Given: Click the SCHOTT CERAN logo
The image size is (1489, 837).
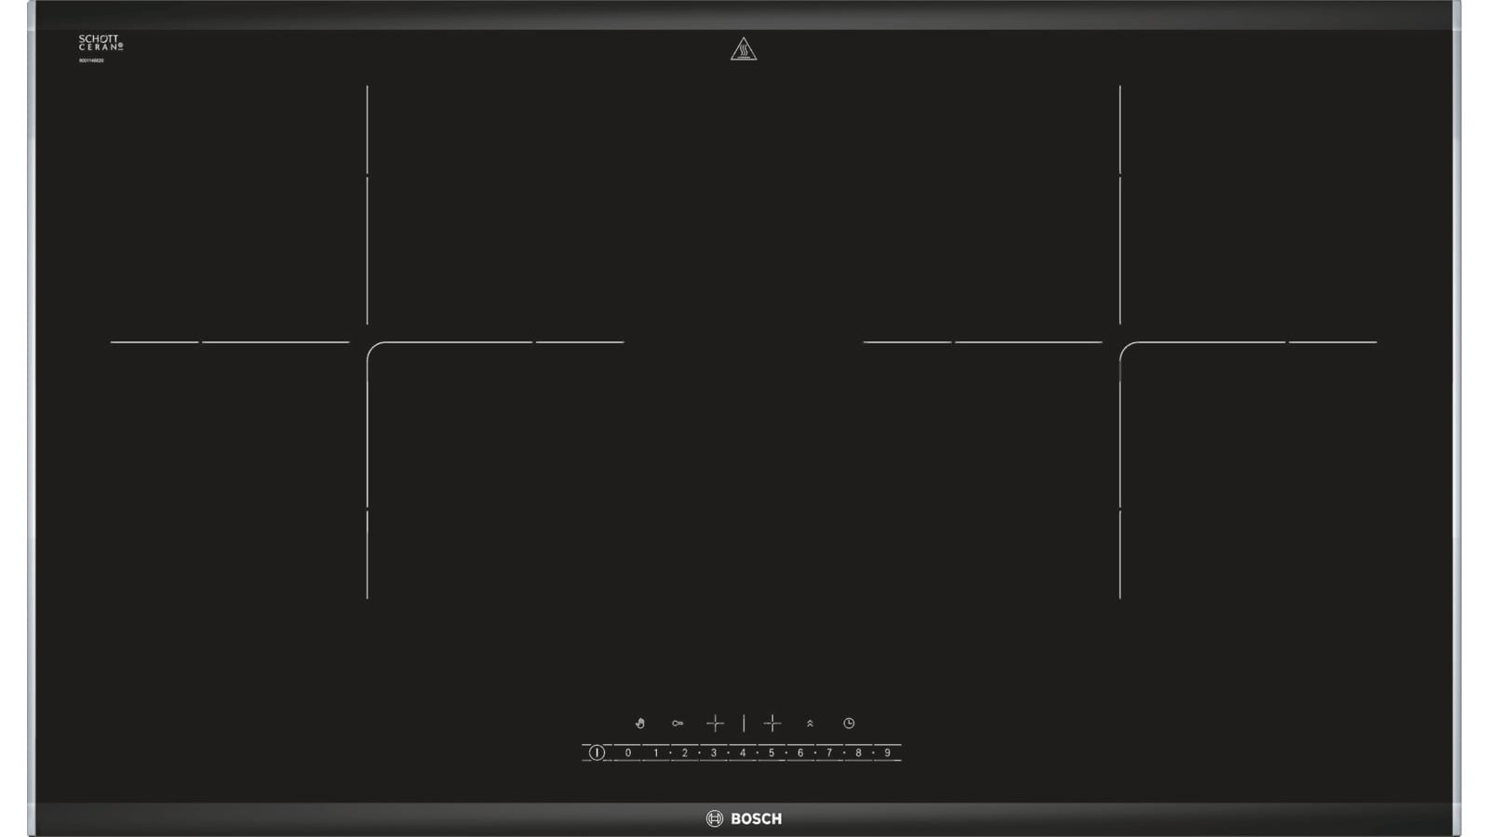Looking at the screenshot, I should click(101, 43).
